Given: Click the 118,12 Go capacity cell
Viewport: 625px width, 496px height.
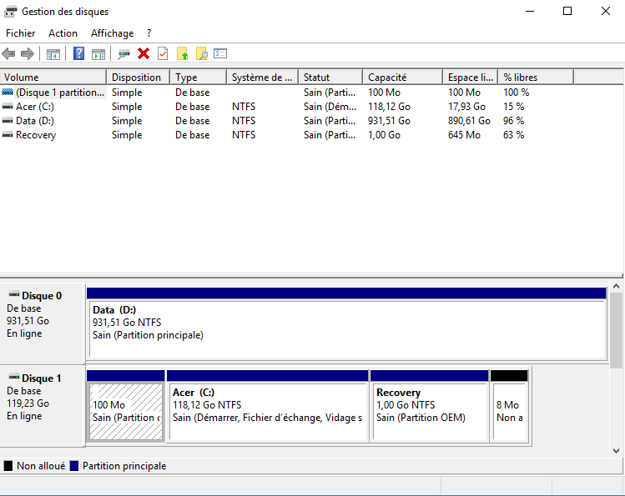Looking at the screenshot, I should coord(389,107).
